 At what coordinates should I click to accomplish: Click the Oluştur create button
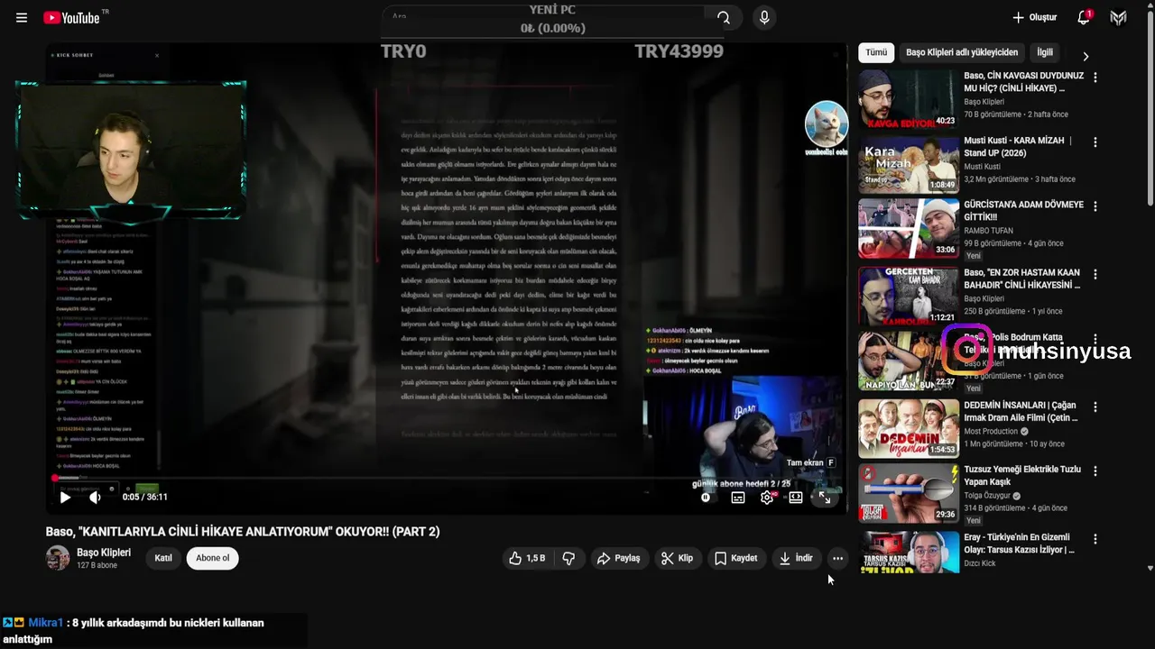click(1034, 17)
